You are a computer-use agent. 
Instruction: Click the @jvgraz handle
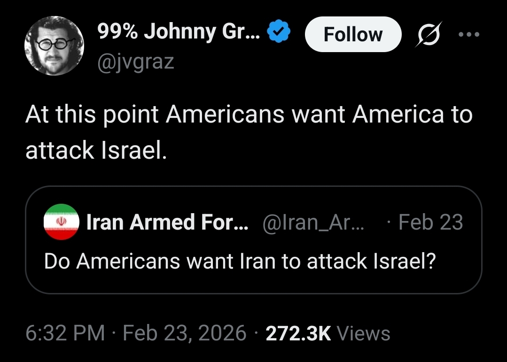coord(135,62)
